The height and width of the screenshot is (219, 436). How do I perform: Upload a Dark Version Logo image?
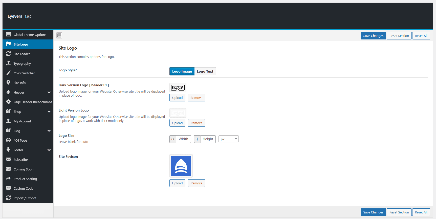coord(177,98)
